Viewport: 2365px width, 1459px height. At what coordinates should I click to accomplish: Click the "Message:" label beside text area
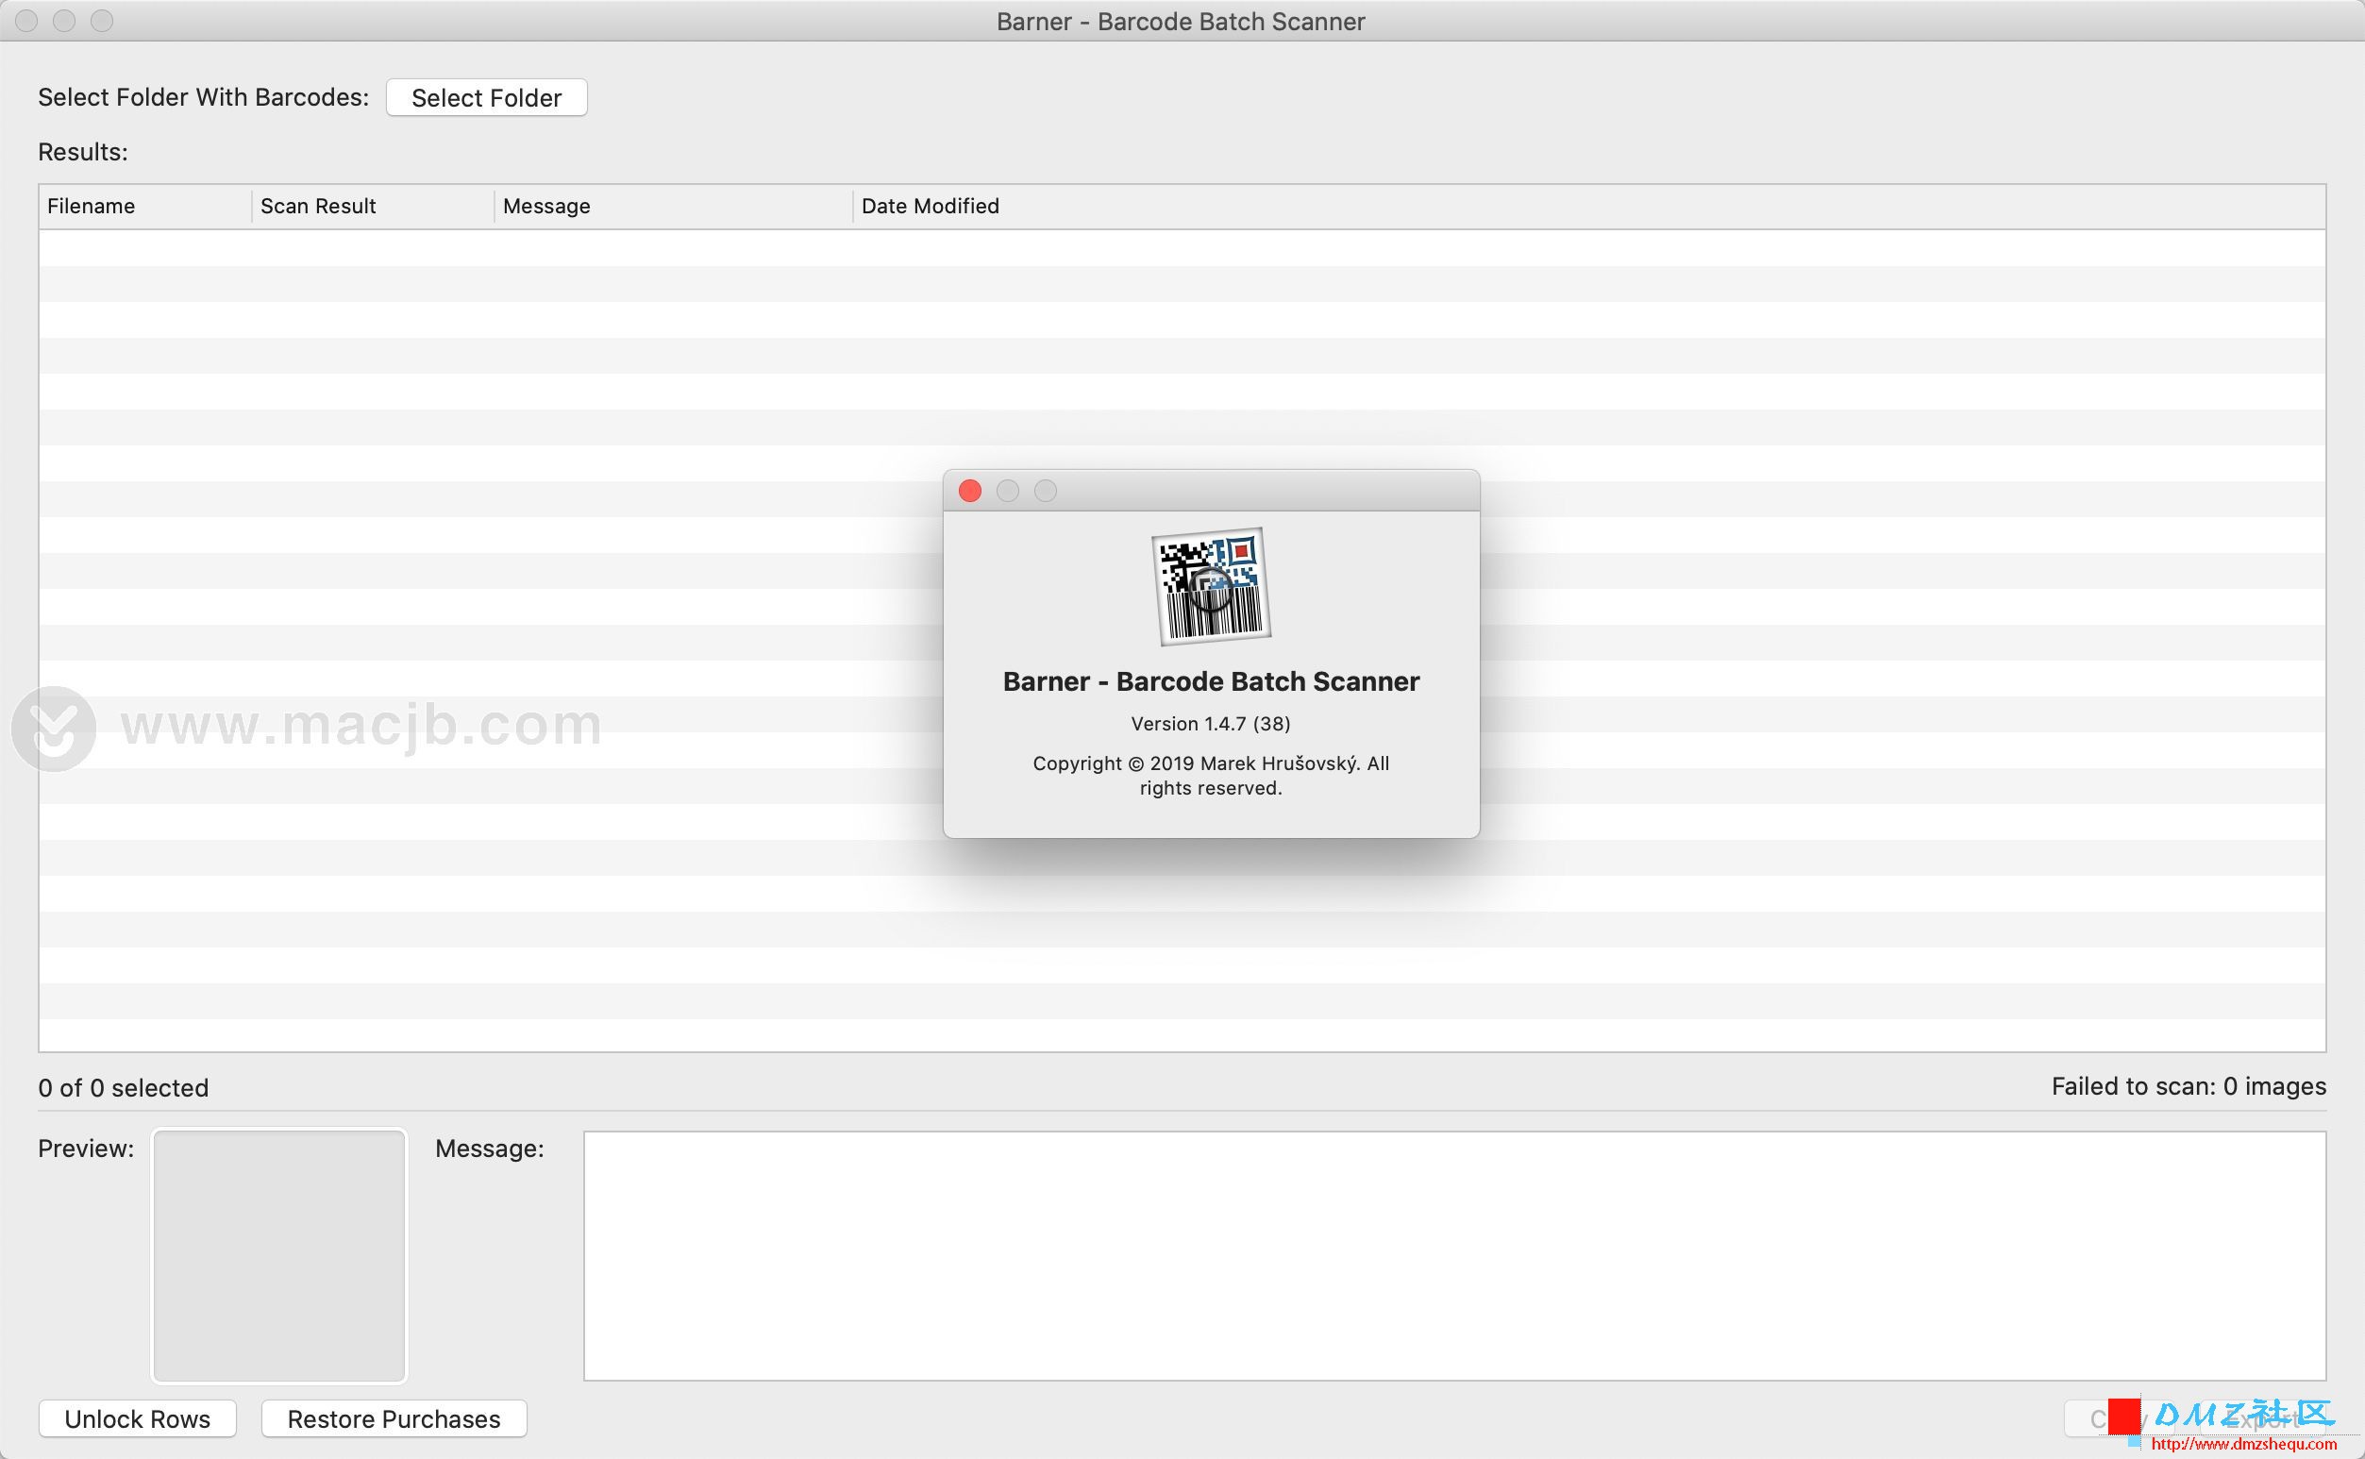pos(489,1149)
